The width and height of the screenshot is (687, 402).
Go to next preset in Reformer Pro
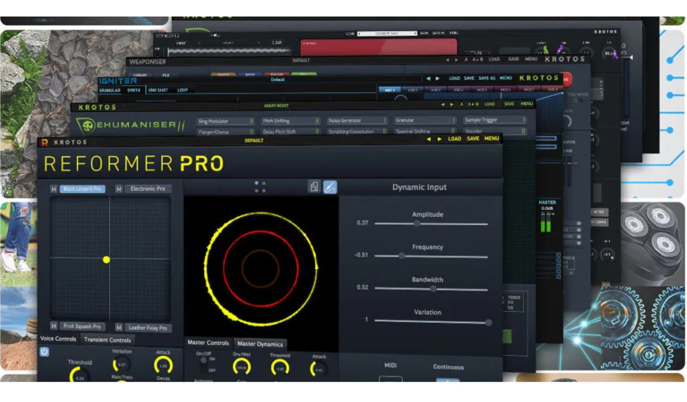click(440, 139)
